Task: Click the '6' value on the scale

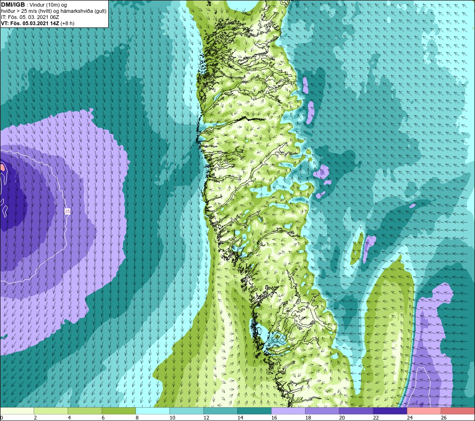Action: tap(103, 418)
